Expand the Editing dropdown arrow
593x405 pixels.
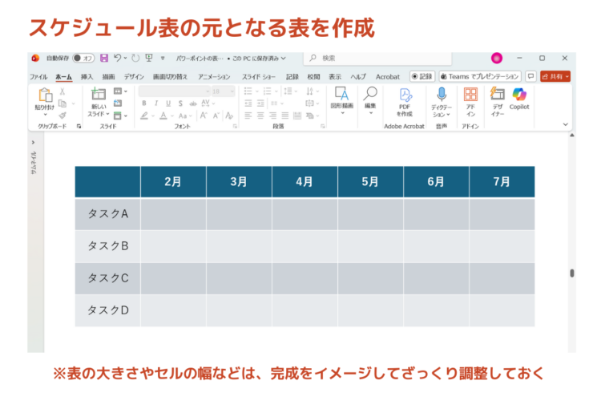tap(370, 113)
